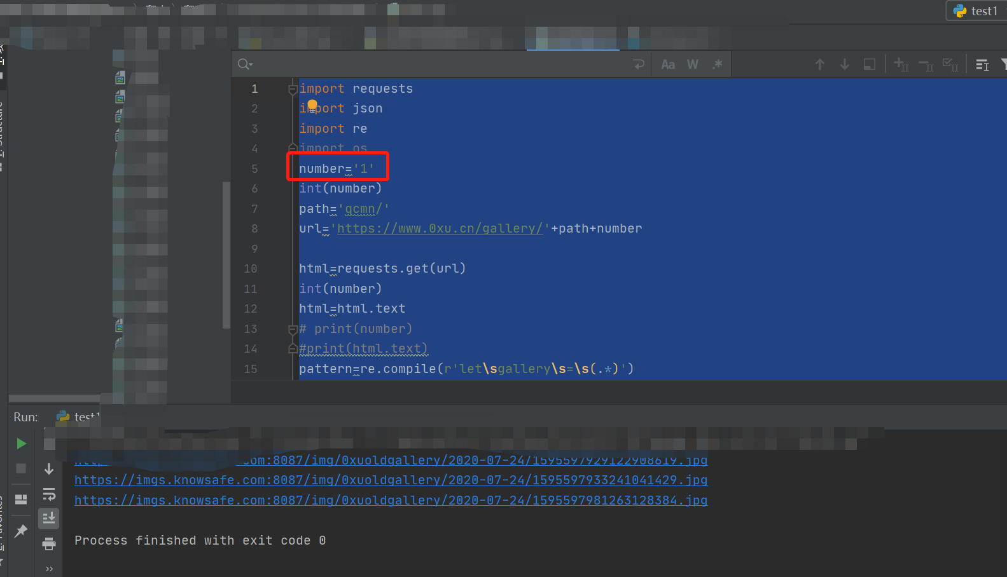Toggle soft-wrap in Run console
Viewport: 1007px width, 577px height.
[x=49, y=494]
